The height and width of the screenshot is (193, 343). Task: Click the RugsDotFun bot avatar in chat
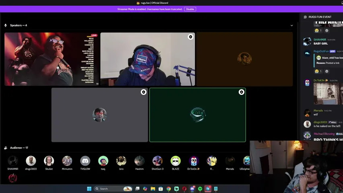(x=307, y=53)
